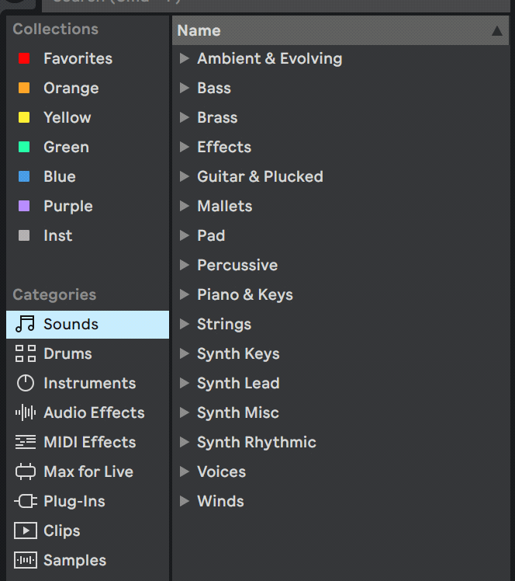Choose the Purple collection color swatch
Screen dimensions: 515x581
[x=24, y=206]
